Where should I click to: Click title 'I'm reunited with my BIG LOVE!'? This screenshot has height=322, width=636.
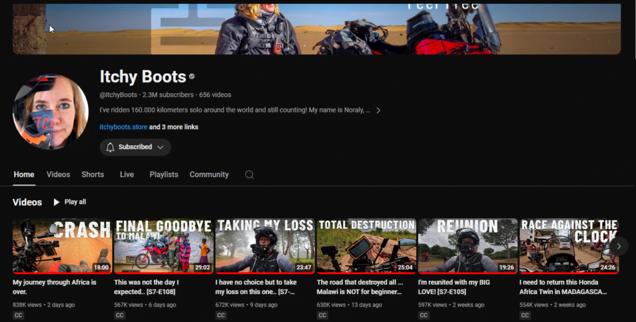click(x=454, y=287)
